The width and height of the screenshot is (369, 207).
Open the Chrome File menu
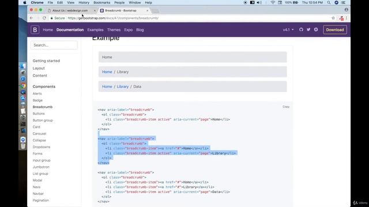[50, 2]
